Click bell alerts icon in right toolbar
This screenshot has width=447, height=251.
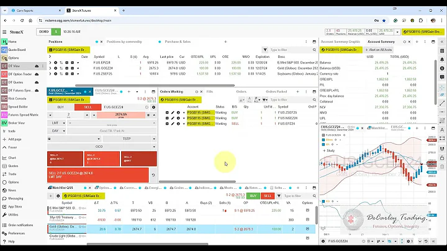[x=442, y=60]
